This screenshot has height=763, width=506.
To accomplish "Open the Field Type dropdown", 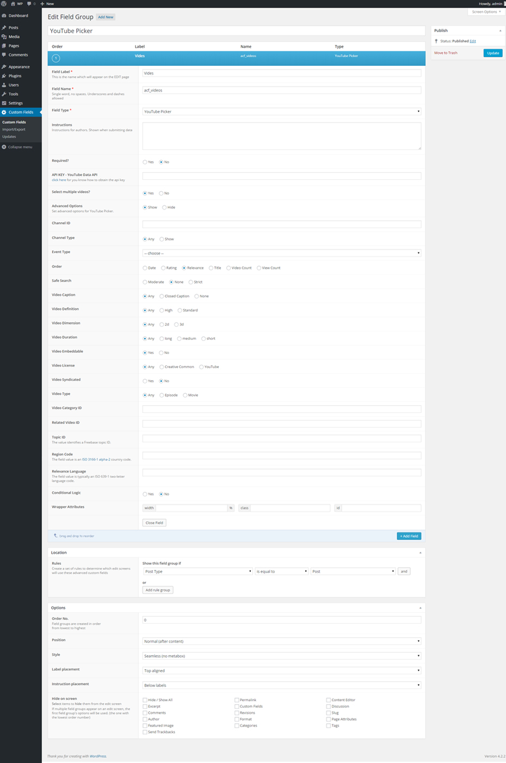I will [282, 112].
